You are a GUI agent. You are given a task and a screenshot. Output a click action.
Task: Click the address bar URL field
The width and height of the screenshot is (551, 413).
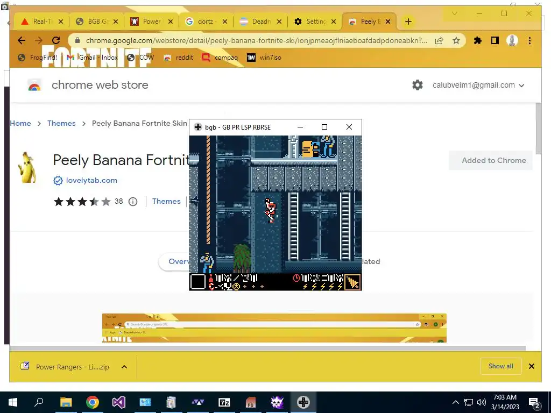pyautogui.click(x=257, y=41)
